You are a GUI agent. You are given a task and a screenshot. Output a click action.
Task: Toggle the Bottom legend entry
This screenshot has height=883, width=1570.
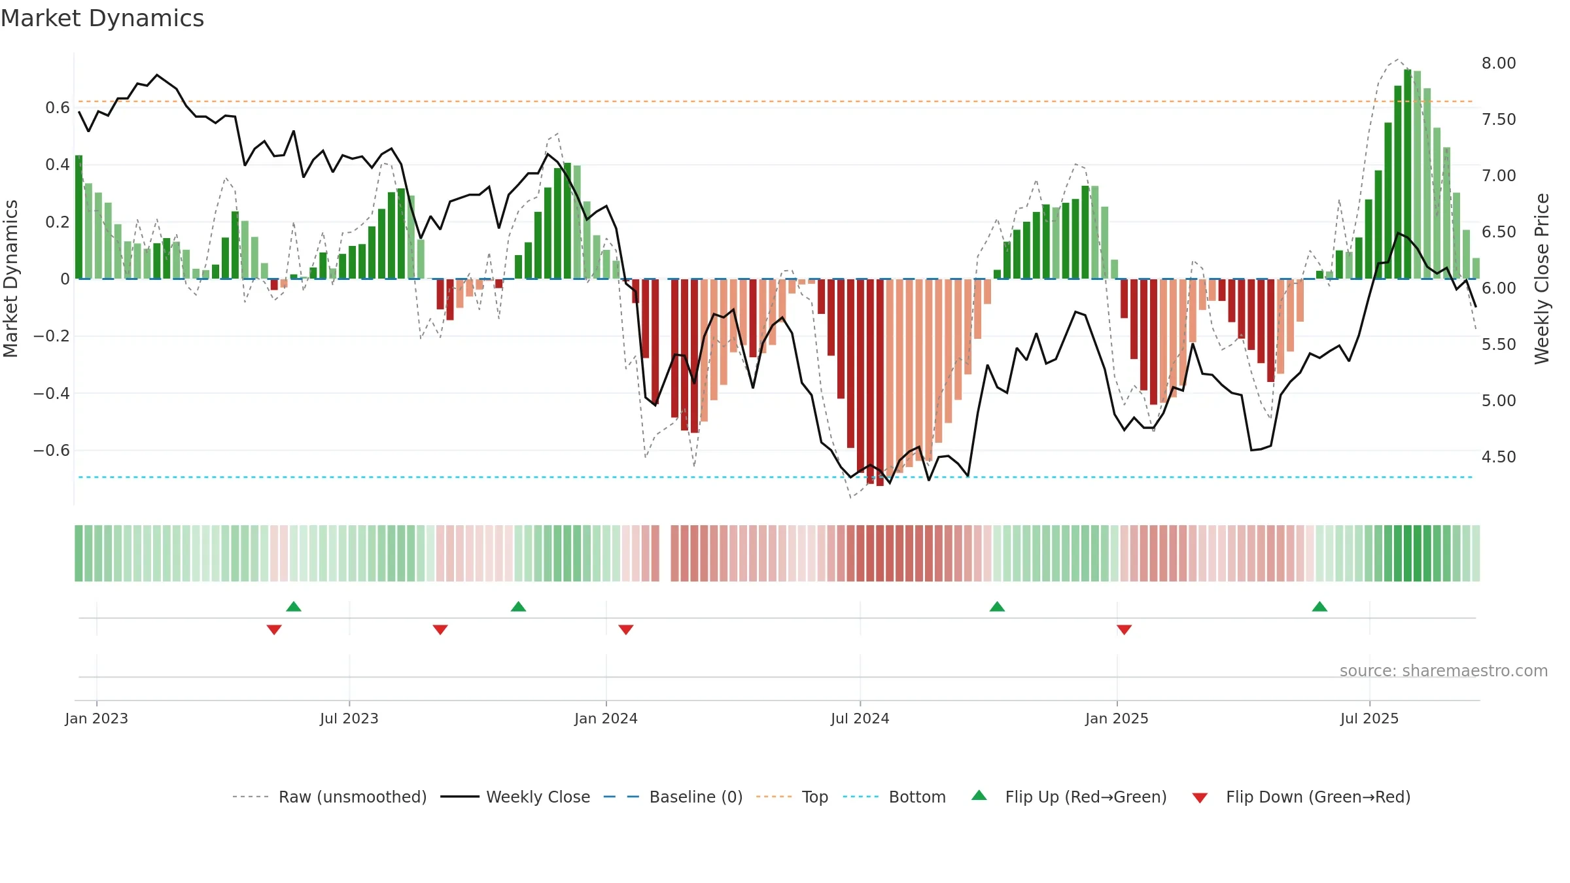pyautogui.click(x=894, y=797)
